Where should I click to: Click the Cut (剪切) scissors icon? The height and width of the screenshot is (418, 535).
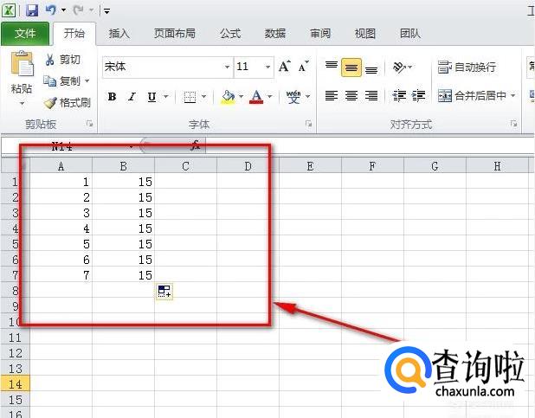coord(50,60)
